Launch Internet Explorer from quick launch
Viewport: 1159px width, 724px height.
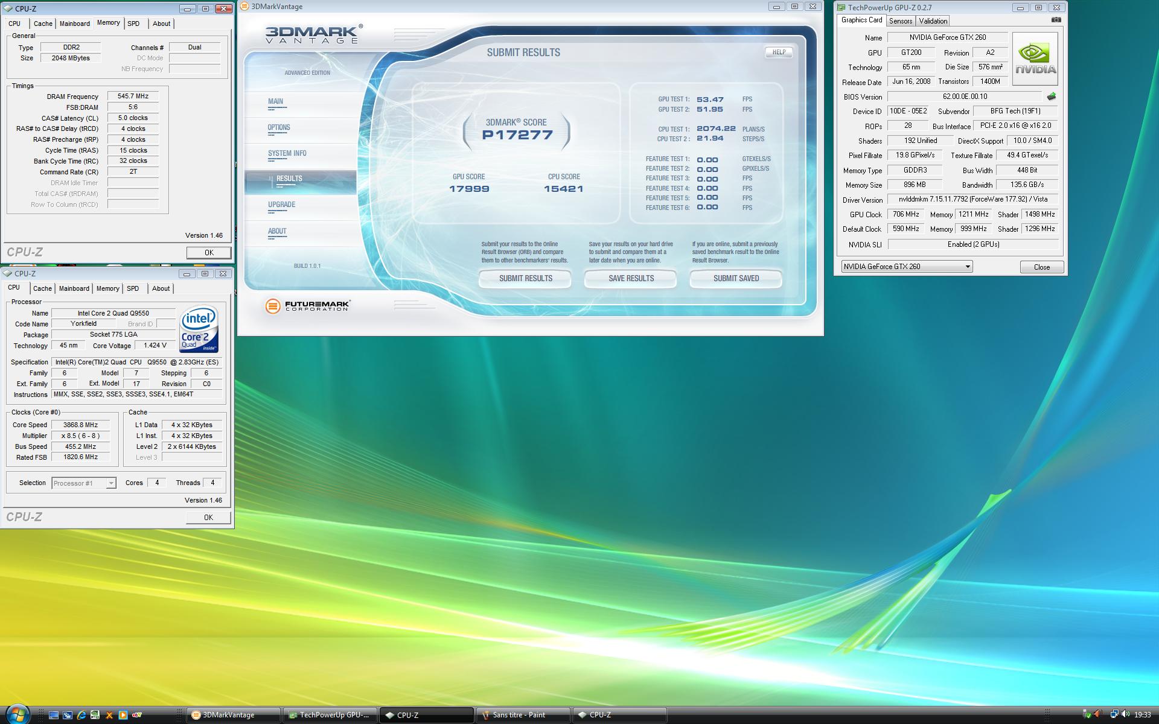click(x=81, y=715)
